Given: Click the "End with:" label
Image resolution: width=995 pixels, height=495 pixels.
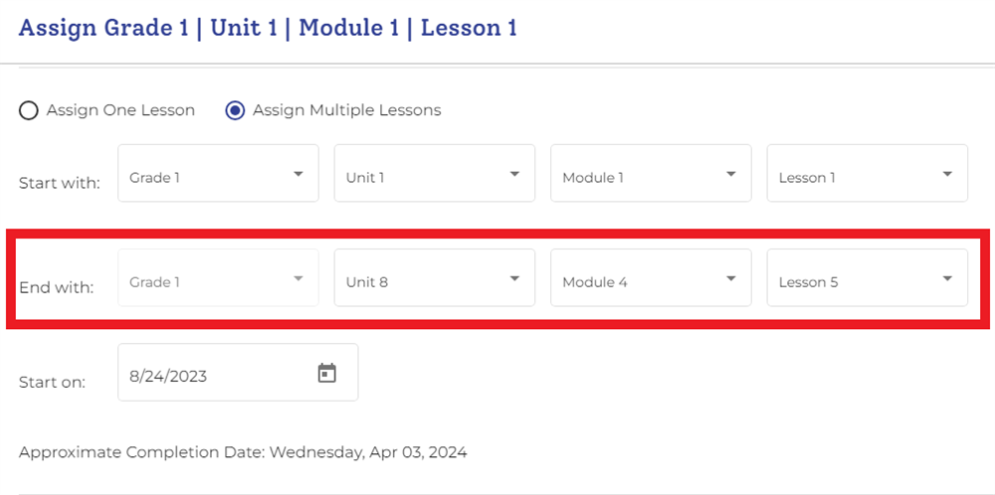Looking at the screenshot, I should (56, 287).
